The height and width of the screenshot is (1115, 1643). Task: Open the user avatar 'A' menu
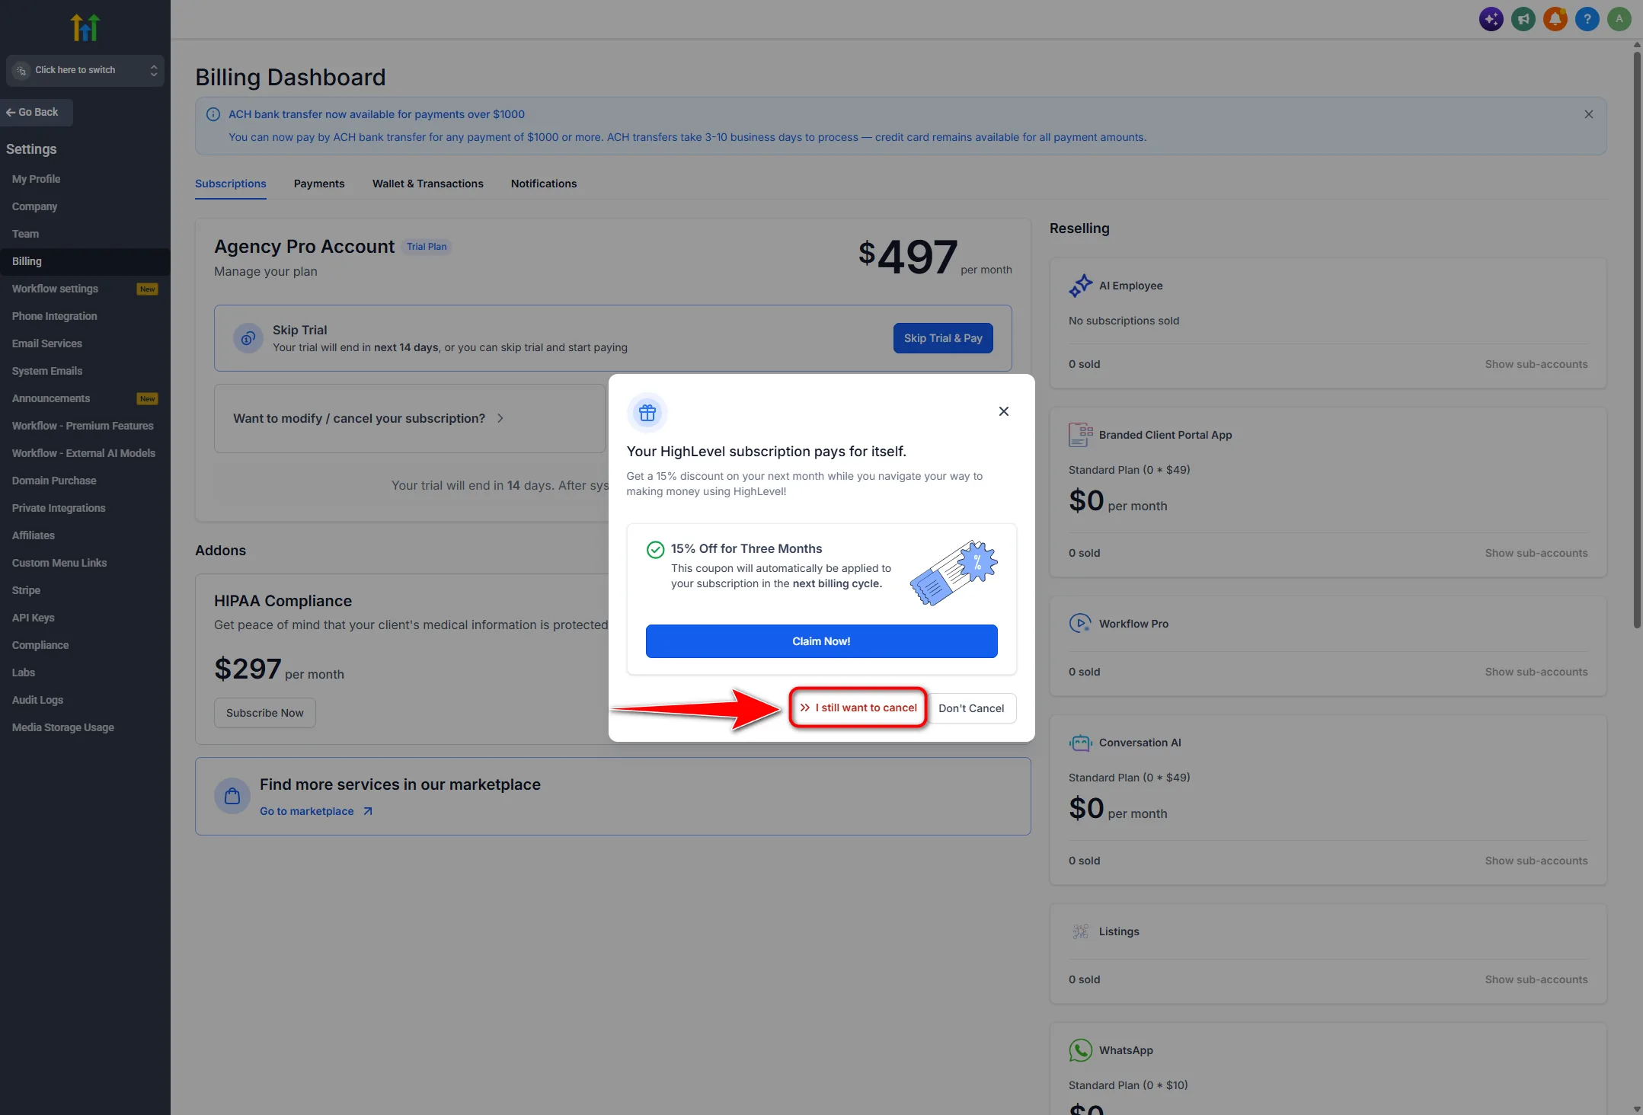pyautogui.click(x=1619, y=19)
